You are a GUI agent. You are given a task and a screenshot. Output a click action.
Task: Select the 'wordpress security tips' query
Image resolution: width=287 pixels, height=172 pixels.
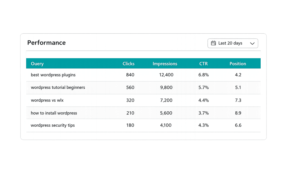coord(53,125)
